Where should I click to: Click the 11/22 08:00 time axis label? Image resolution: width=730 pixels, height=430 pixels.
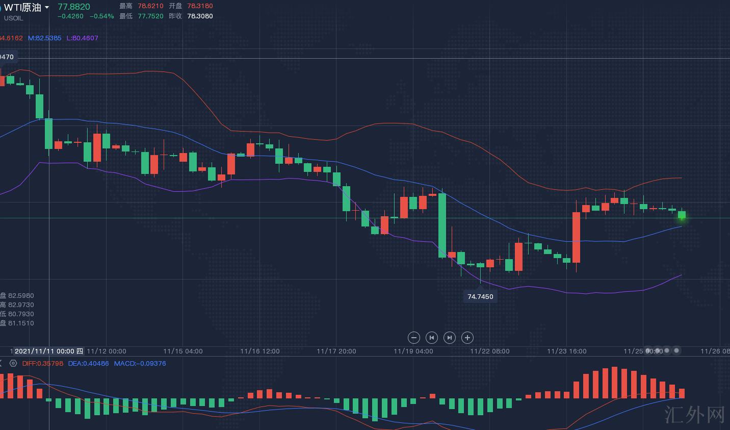489,351
